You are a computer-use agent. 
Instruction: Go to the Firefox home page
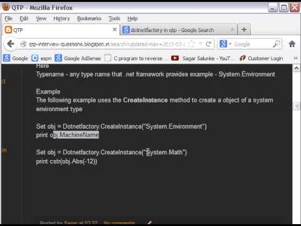point(292,44)
